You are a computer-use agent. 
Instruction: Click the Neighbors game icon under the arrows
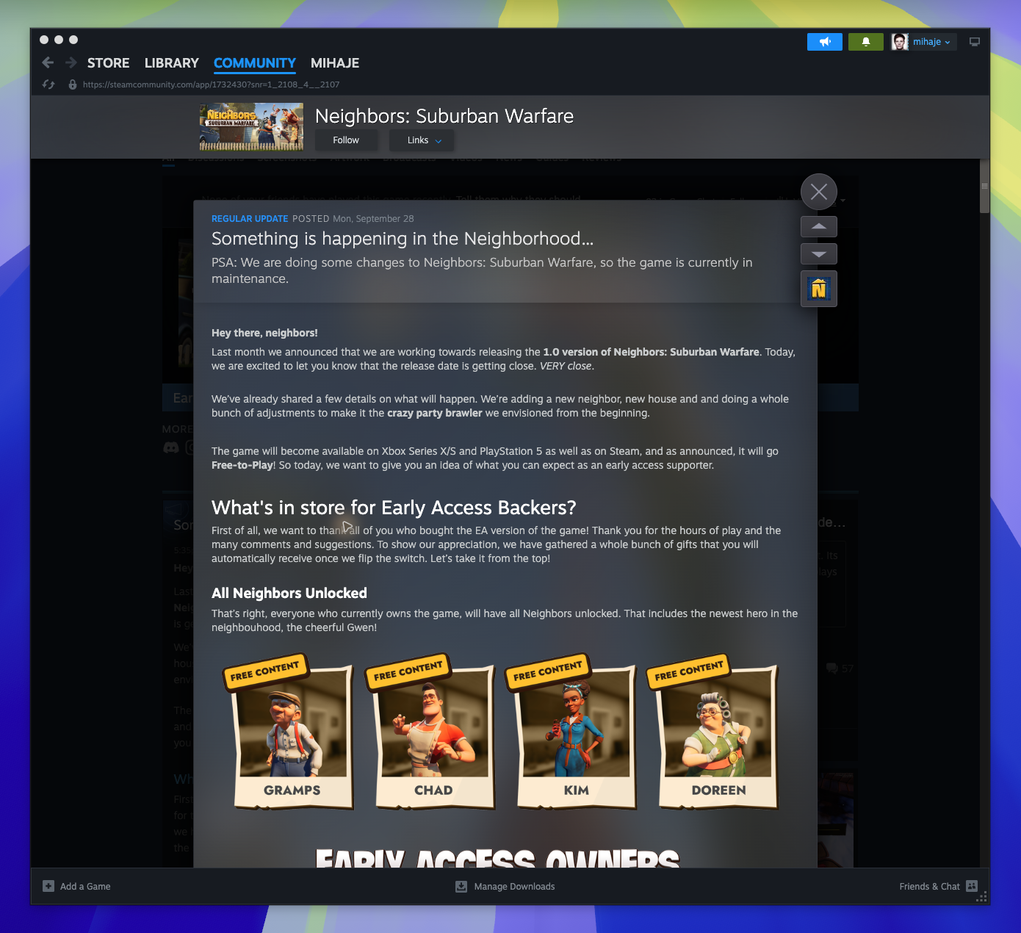coord(819,289)
